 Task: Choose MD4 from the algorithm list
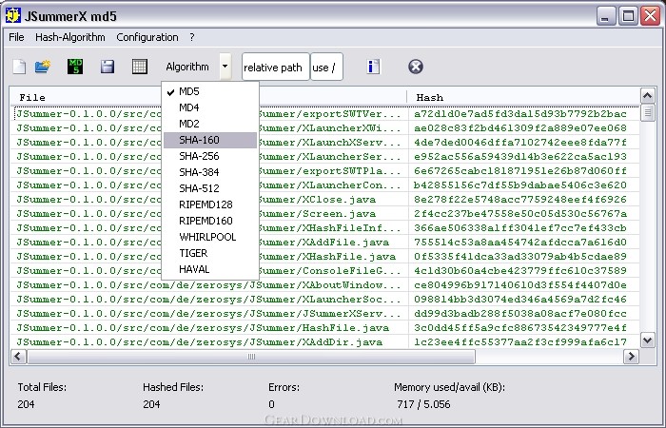pos(210,107)
